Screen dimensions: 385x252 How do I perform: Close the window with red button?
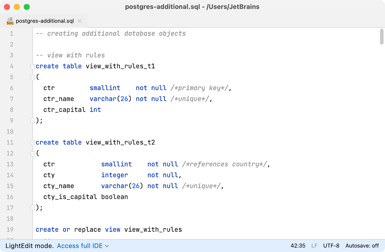7,7
